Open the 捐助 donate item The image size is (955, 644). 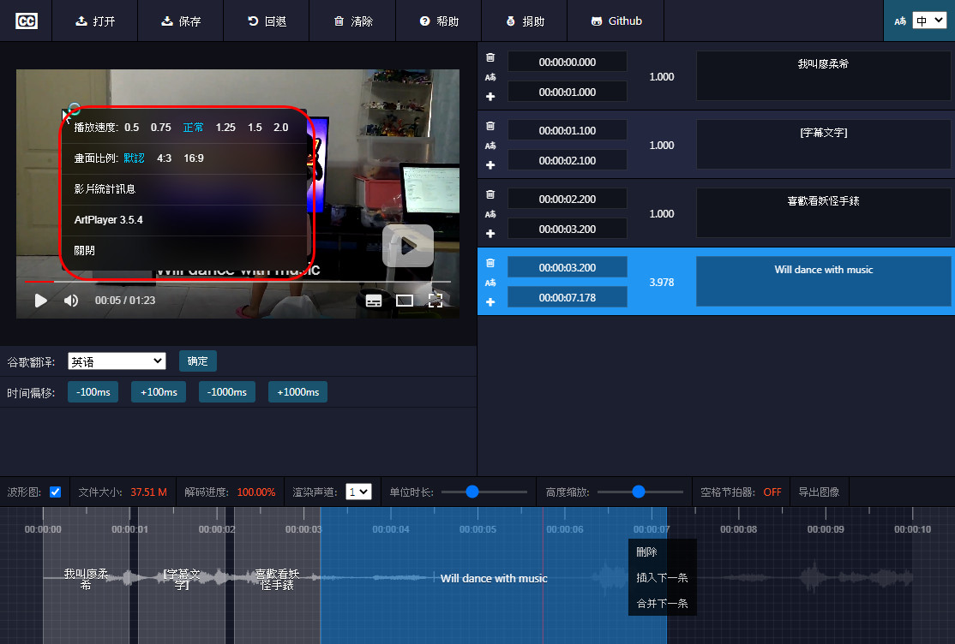coord(525,21)
